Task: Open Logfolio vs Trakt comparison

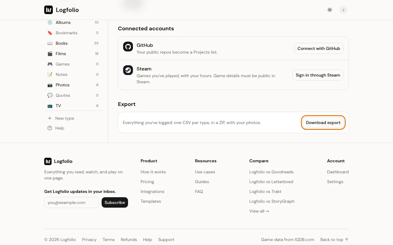Action: [265, 191]
